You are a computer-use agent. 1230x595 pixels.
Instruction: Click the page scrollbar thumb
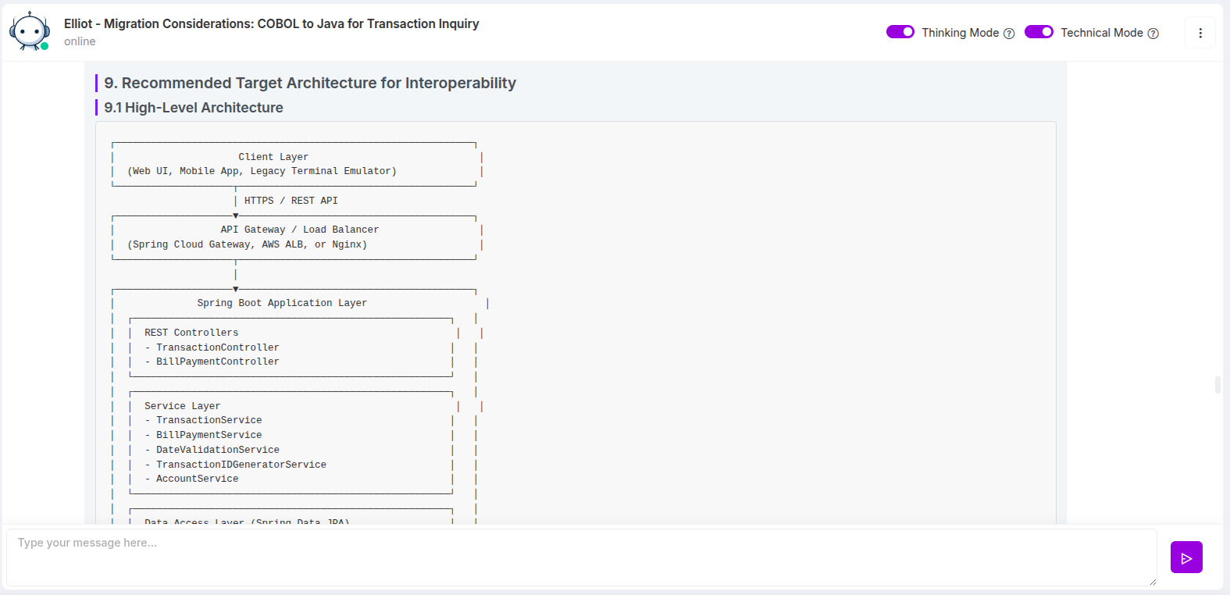(x=1218, y=385)
